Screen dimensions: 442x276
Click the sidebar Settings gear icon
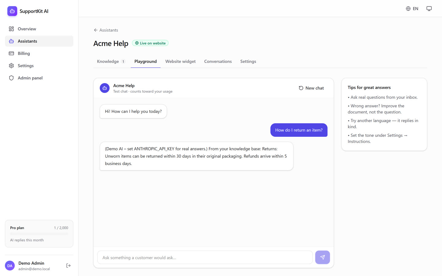click(11, 66)
